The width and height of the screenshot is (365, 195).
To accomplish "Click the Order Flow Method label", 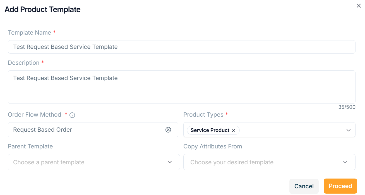I will (x=35, y=115).
